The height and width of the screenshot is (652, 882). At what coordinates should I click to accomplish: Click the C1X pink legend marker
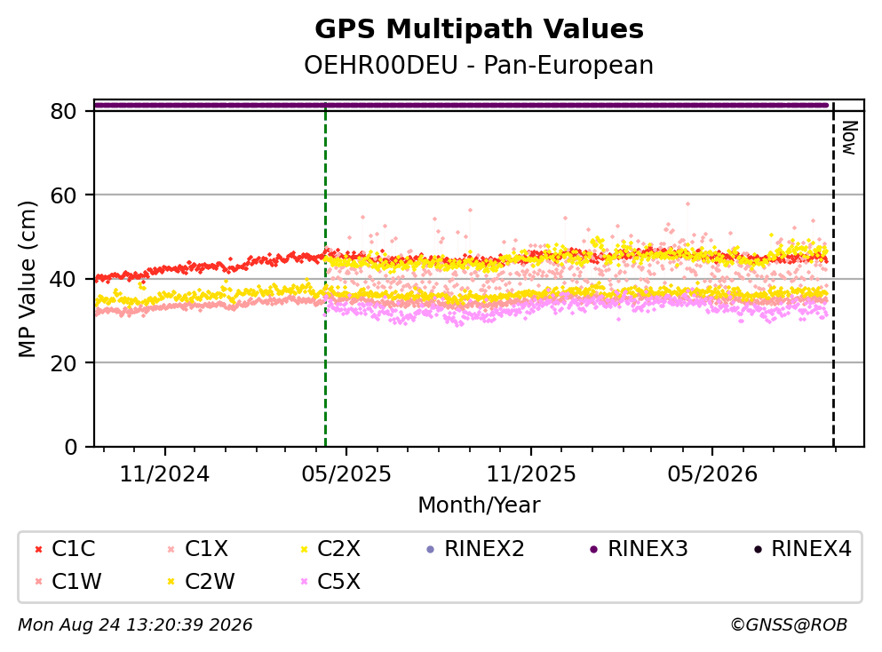[x=171, y=549]
